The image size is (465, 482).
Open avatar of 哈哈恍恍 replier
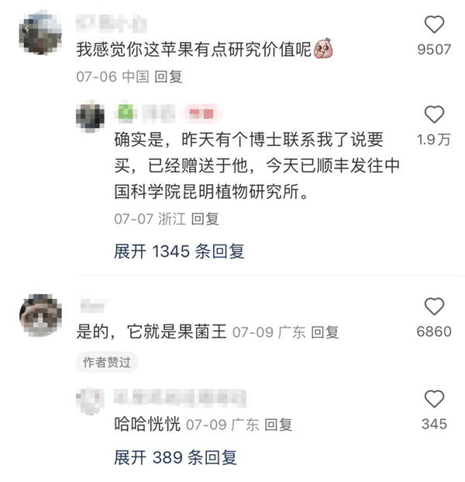[90, 401]
